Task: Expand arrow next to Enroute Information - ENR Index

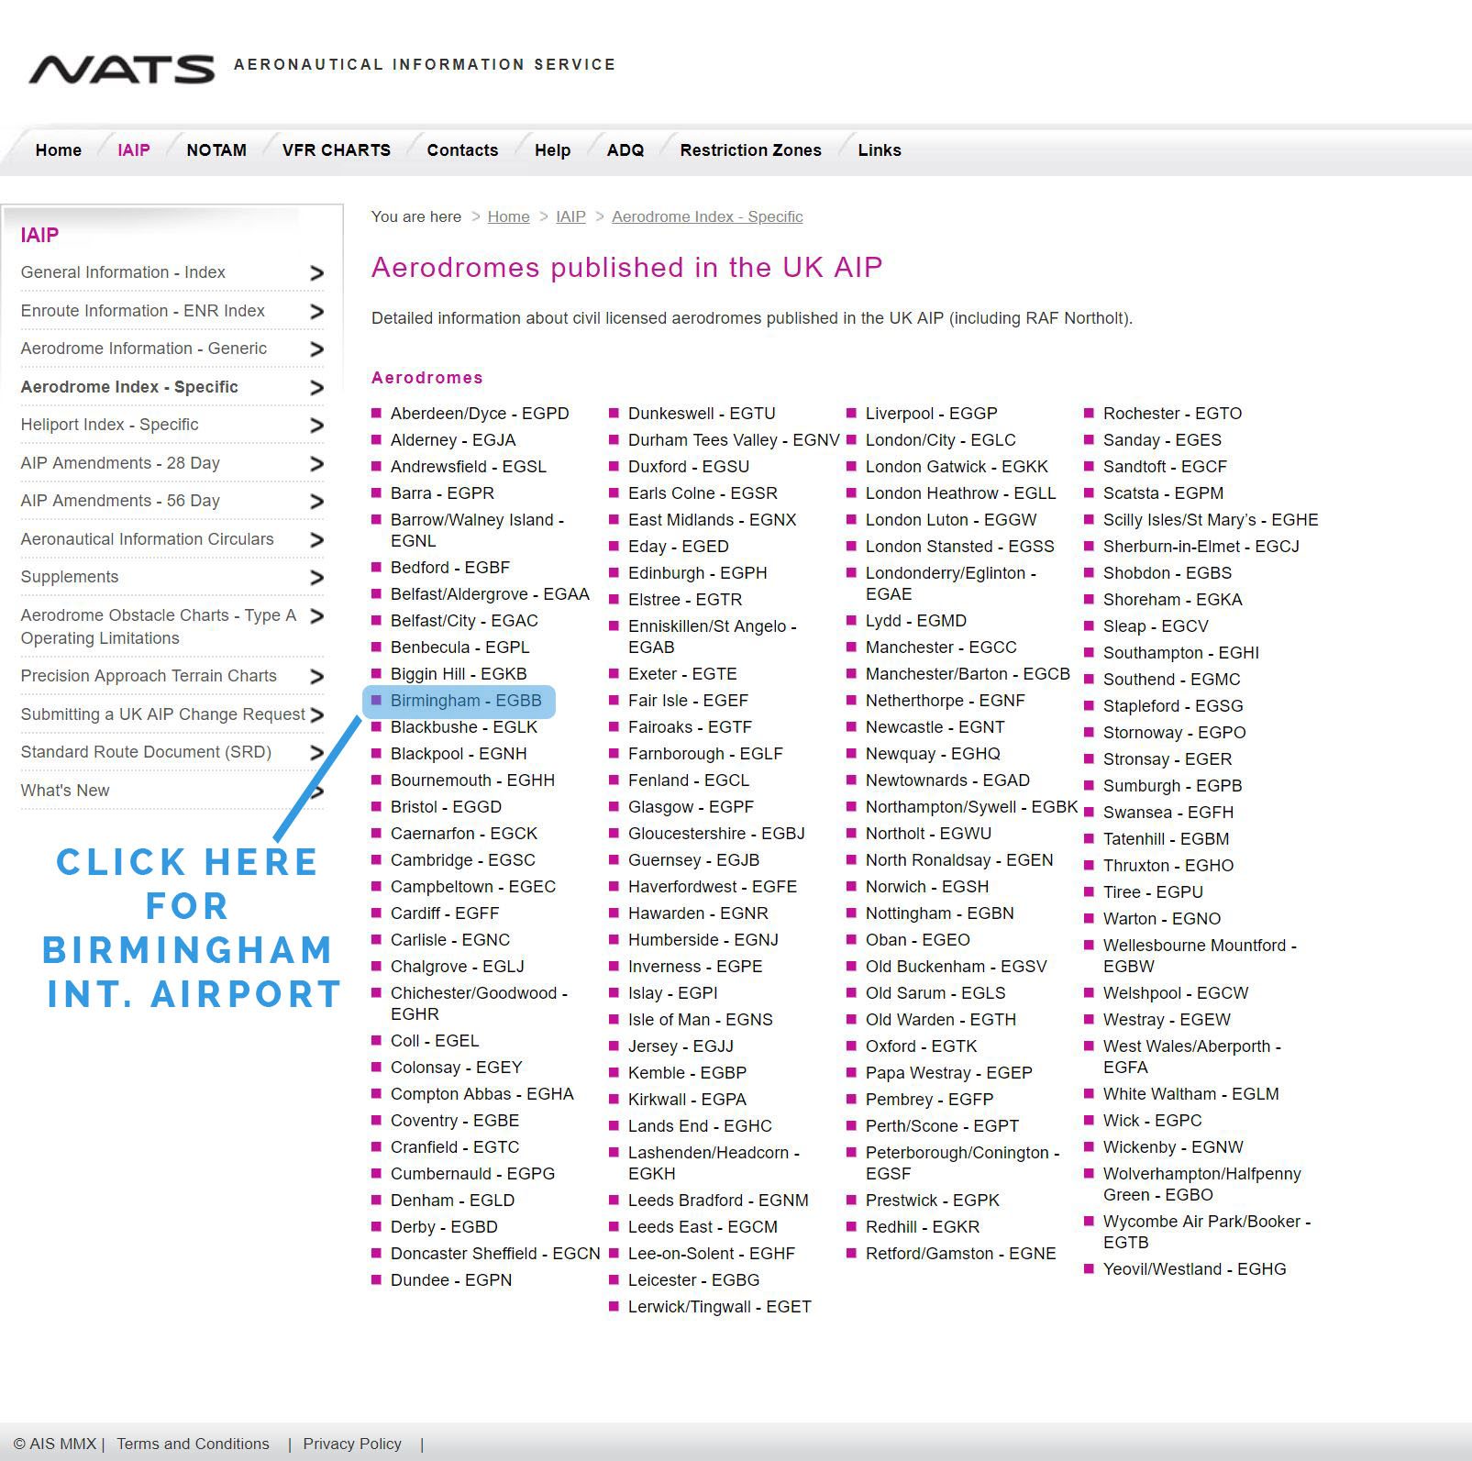Action: point(316,312)
